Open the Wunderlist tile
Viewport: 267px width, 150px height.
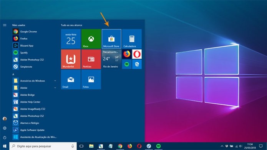(71, 59)
